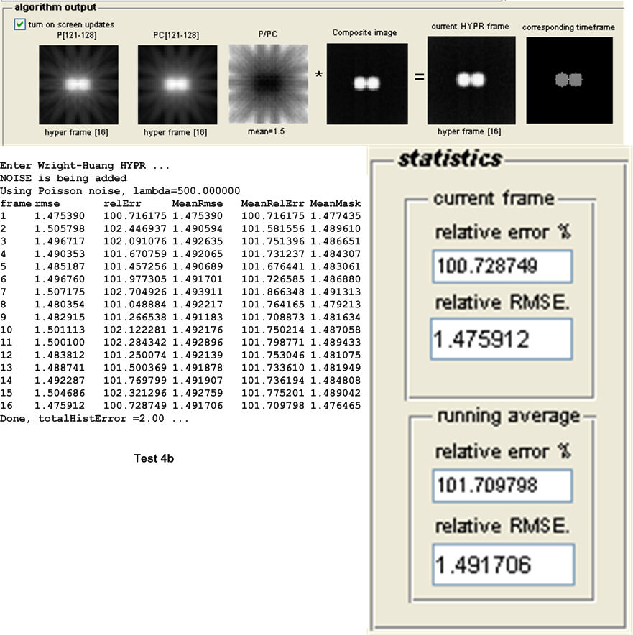
Task: Select the corresponding timeframe image
Action: point(568,81)
